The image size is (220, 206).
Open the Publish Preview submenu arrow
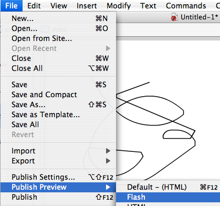coord(108,187)
